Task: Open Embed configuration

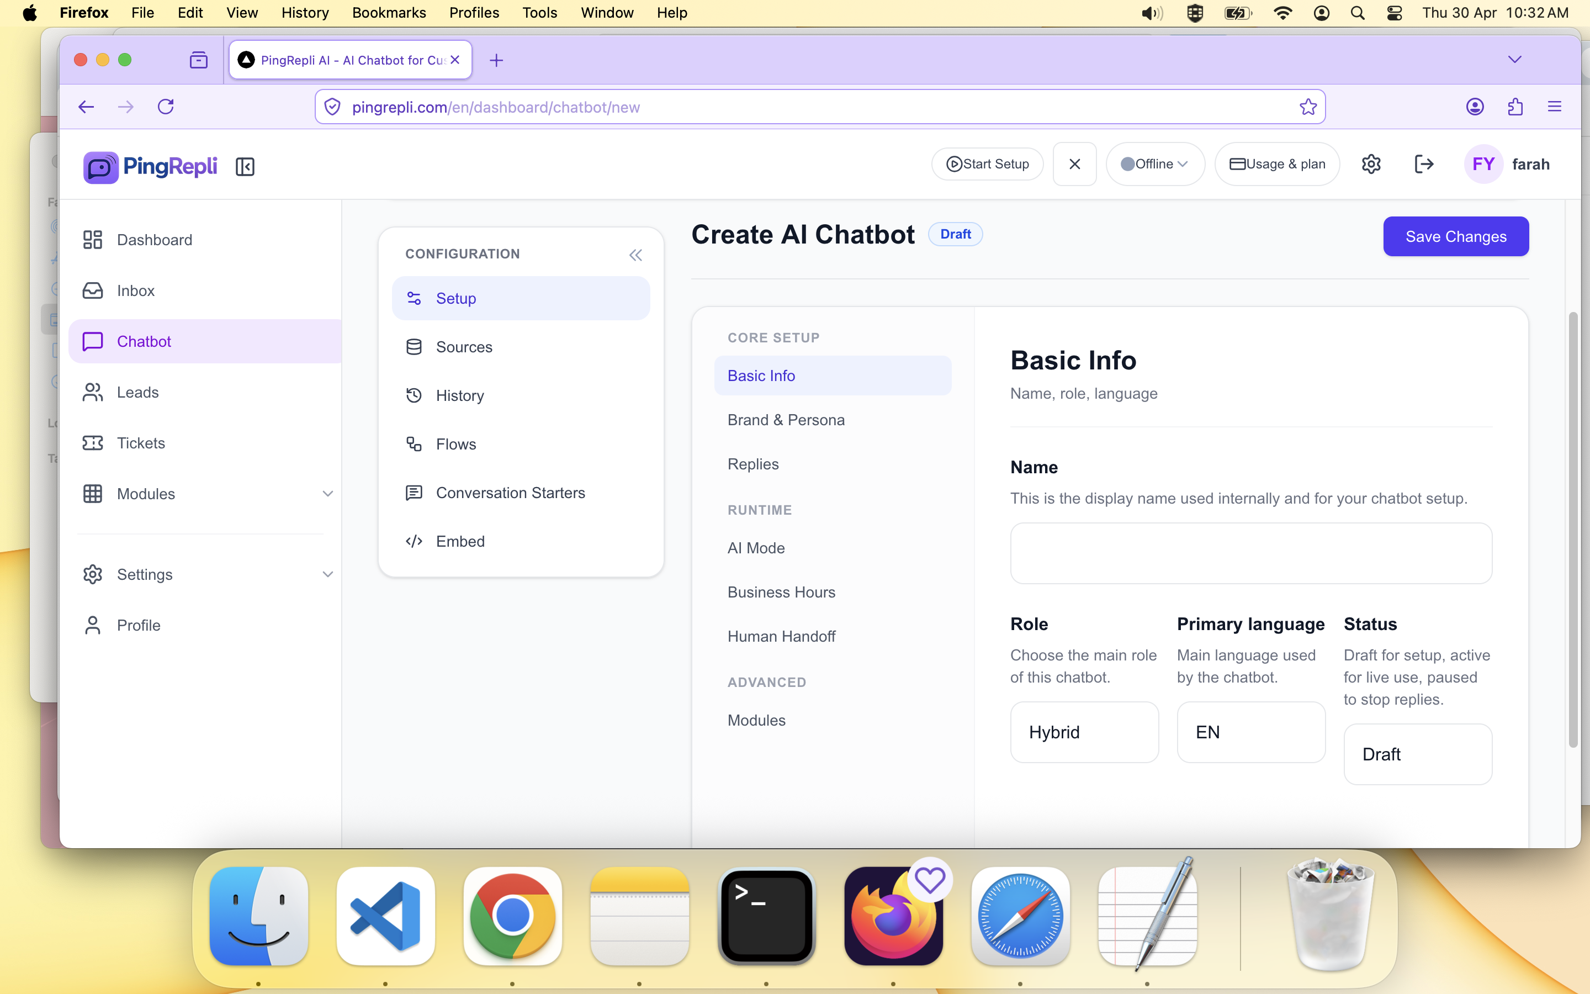Action: point(521,542)
